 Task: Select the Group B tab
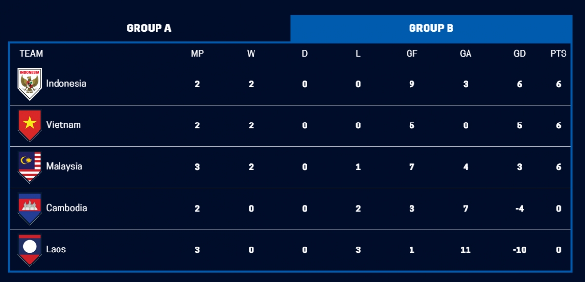tap(431, 28)
